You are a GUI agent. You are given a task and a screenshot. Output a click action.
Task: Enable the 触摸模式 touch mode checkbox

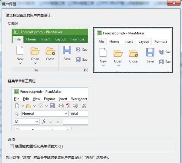pos(12,146)
